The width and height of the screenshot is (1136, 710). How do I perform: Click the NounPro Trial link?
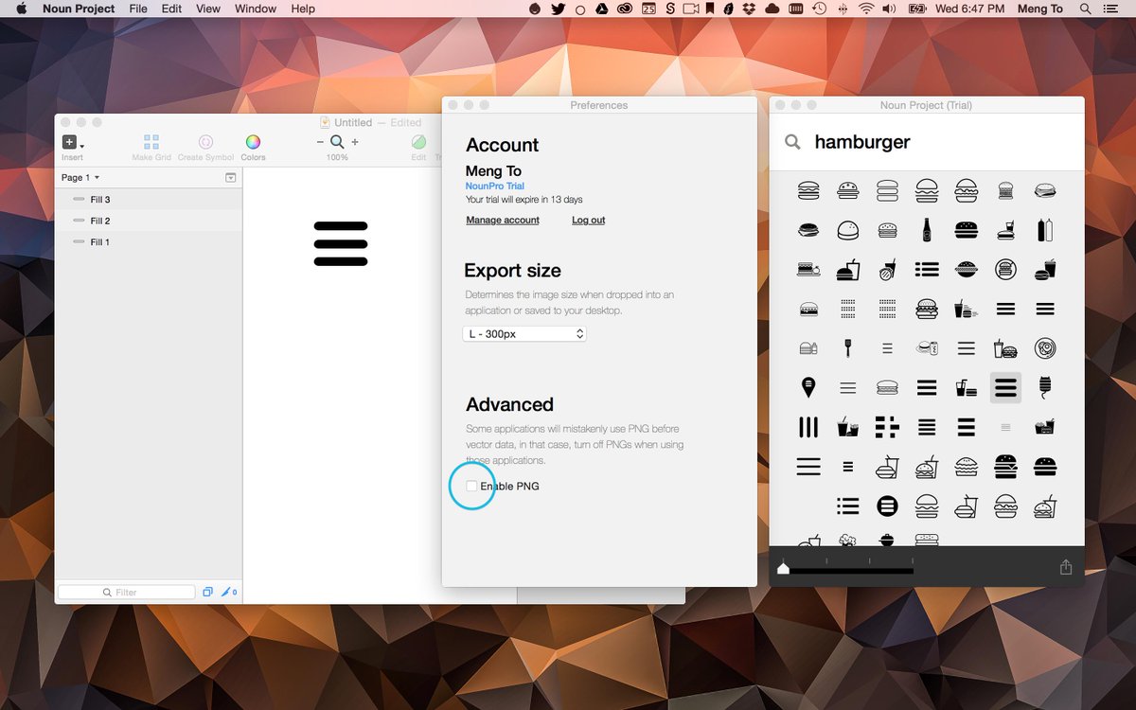pyautogui.click(x=494, y=186)
